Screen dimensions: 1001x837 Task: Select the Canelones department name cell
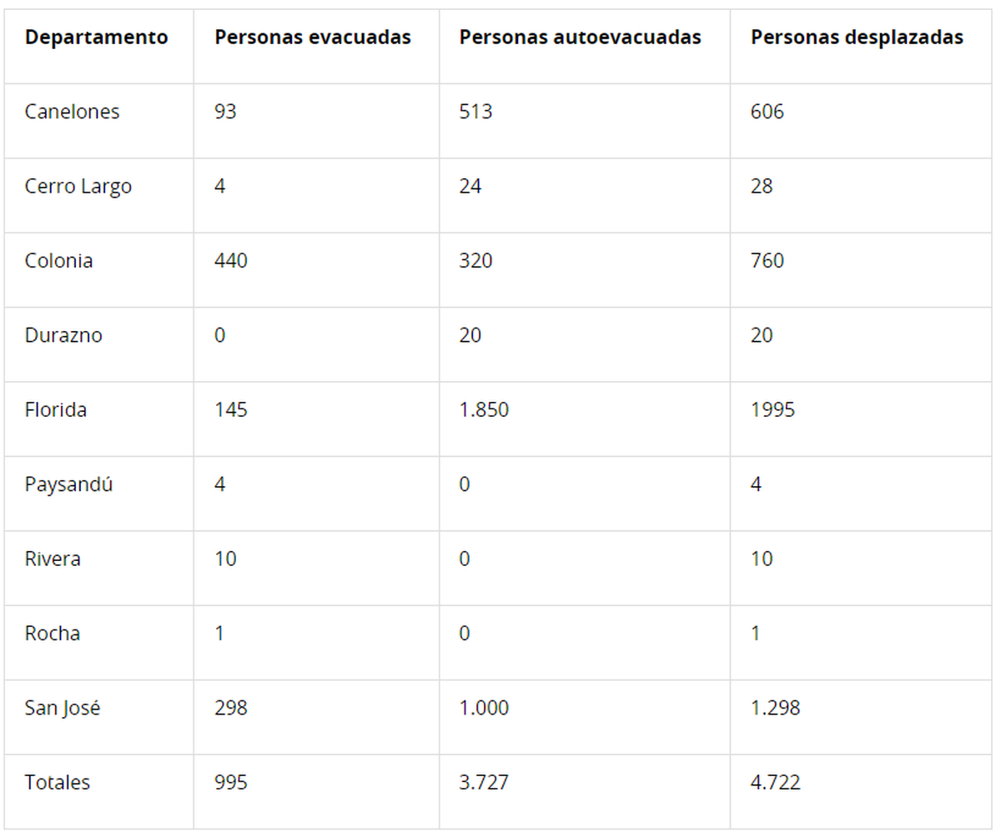tap(72, 112)
